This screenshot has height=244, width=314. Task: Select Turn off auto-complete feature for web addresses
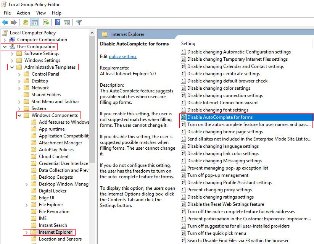(241, 211)
